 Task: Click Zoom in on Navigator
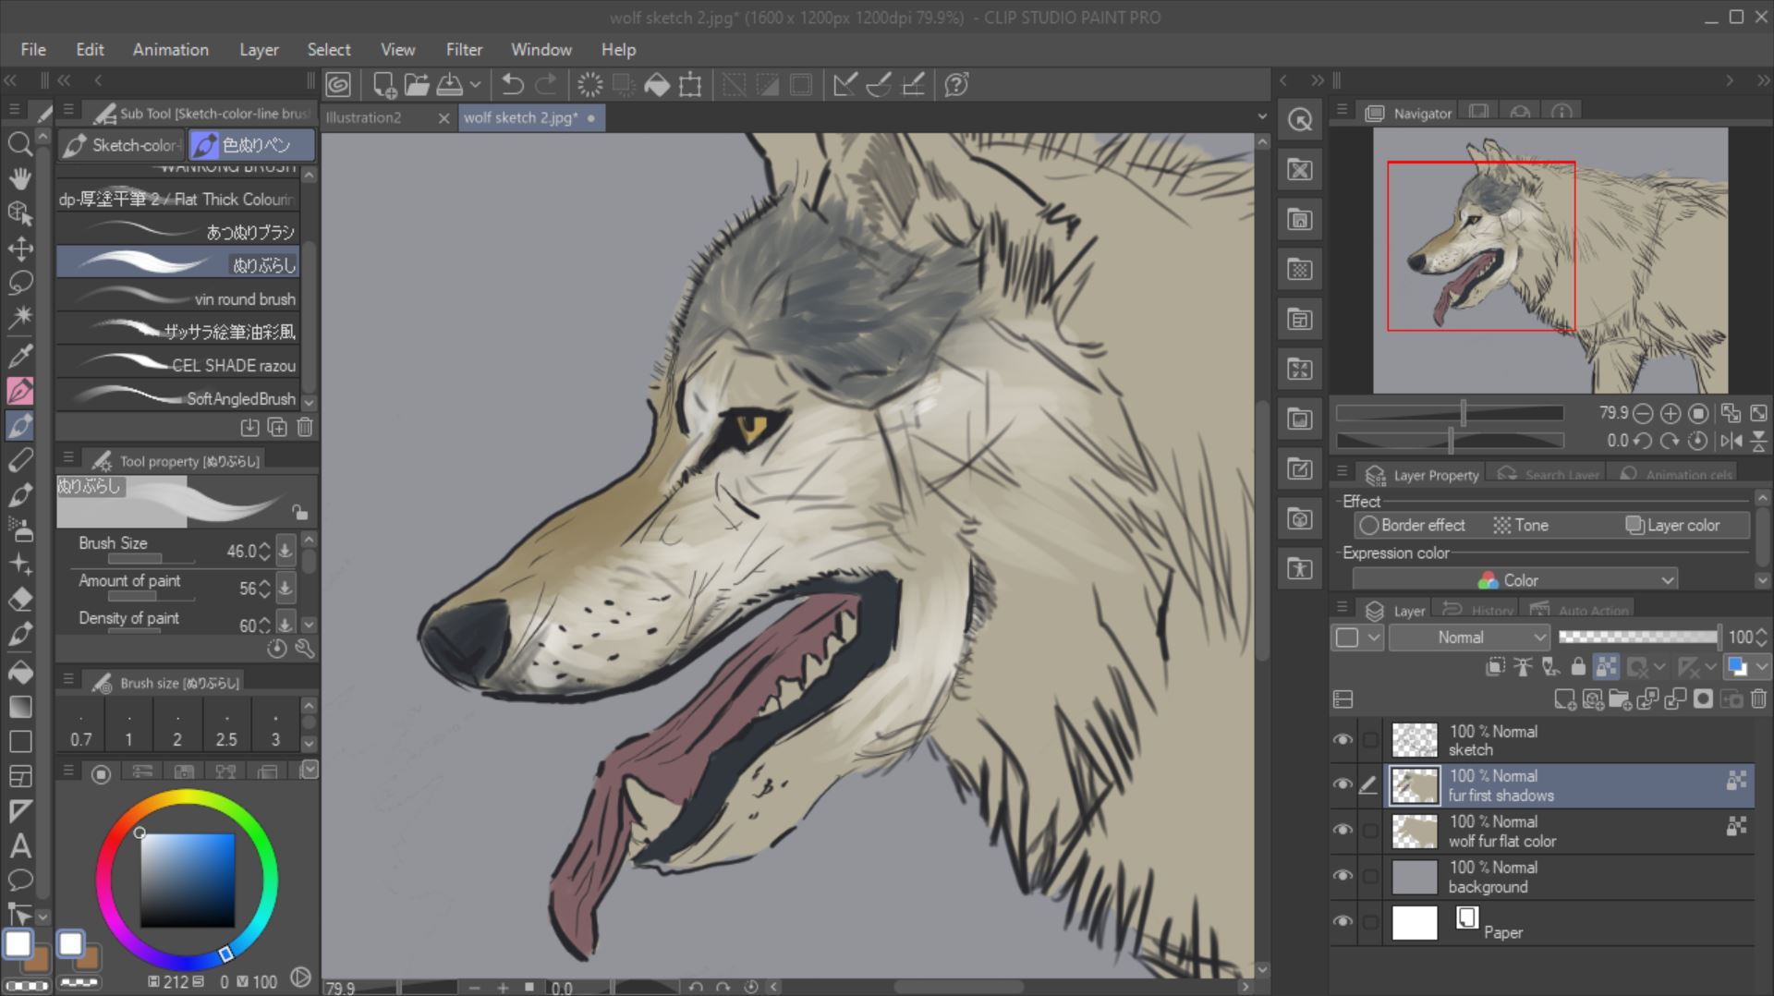click(x=1671, y=414)
